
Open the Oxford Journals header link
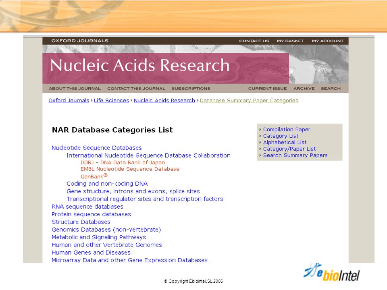coord(80,41)
